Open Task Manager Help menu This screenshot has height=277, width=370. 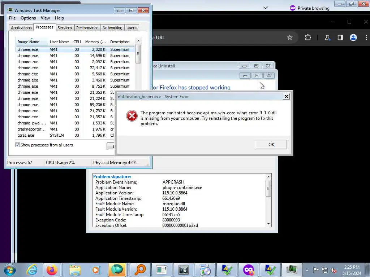[x=59, y=18]
